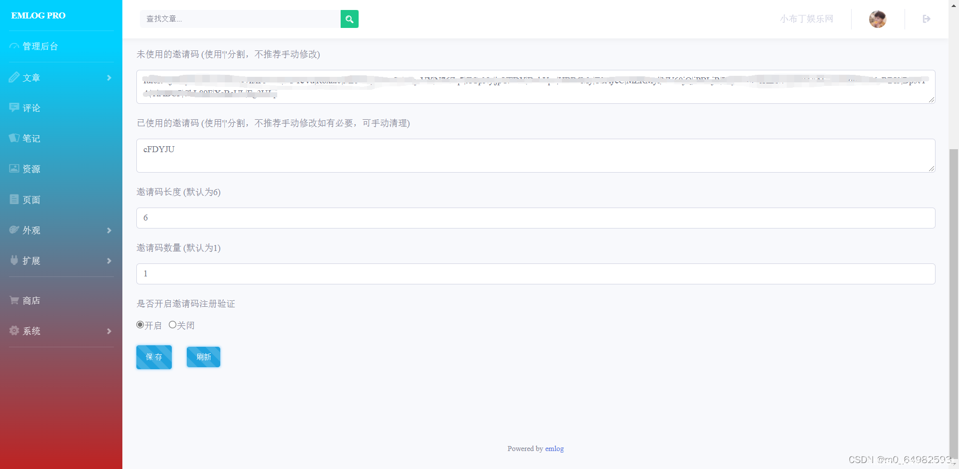
Task: Click the dashboard gauge icon
Action: [x=14, y=46]
